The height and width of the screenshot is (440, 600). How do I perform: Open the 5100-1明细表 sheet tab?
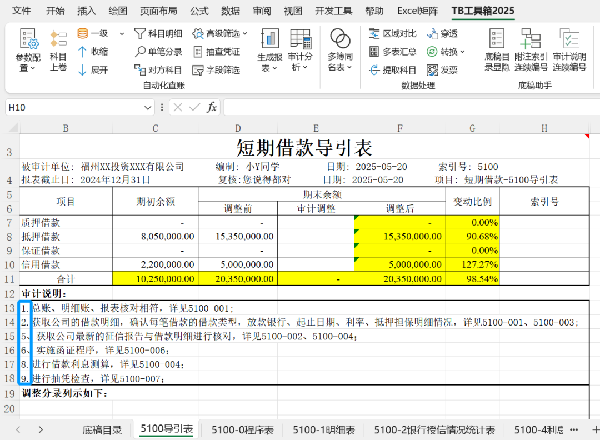point(324,430)
